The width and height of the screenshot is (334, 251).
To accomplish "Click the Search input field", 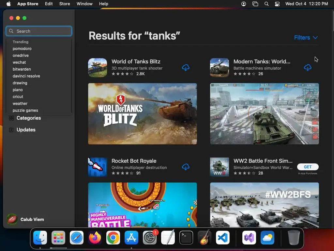I will tap(39, 31).
